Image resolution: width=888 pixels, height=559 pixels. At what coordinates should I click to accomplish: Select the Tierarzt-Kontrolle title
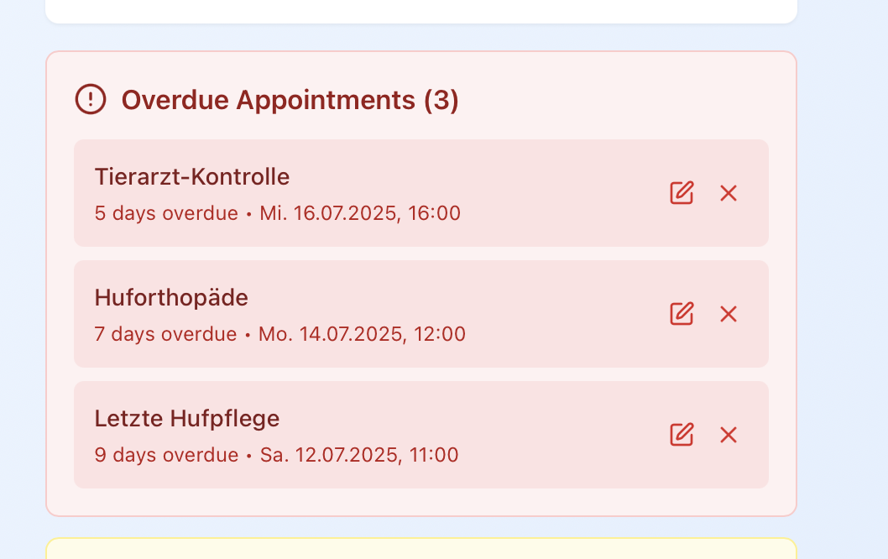(x=192, y=177)
